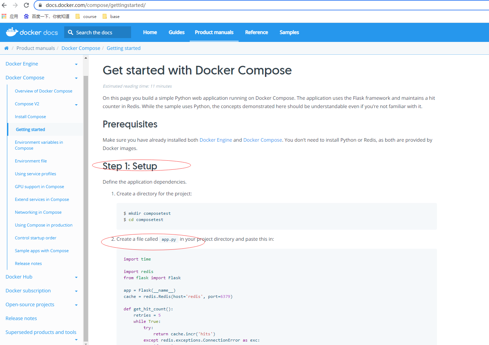Open Overview of Docker Compose
Screen dimensions: 489x345
click(x=44, y=91)
